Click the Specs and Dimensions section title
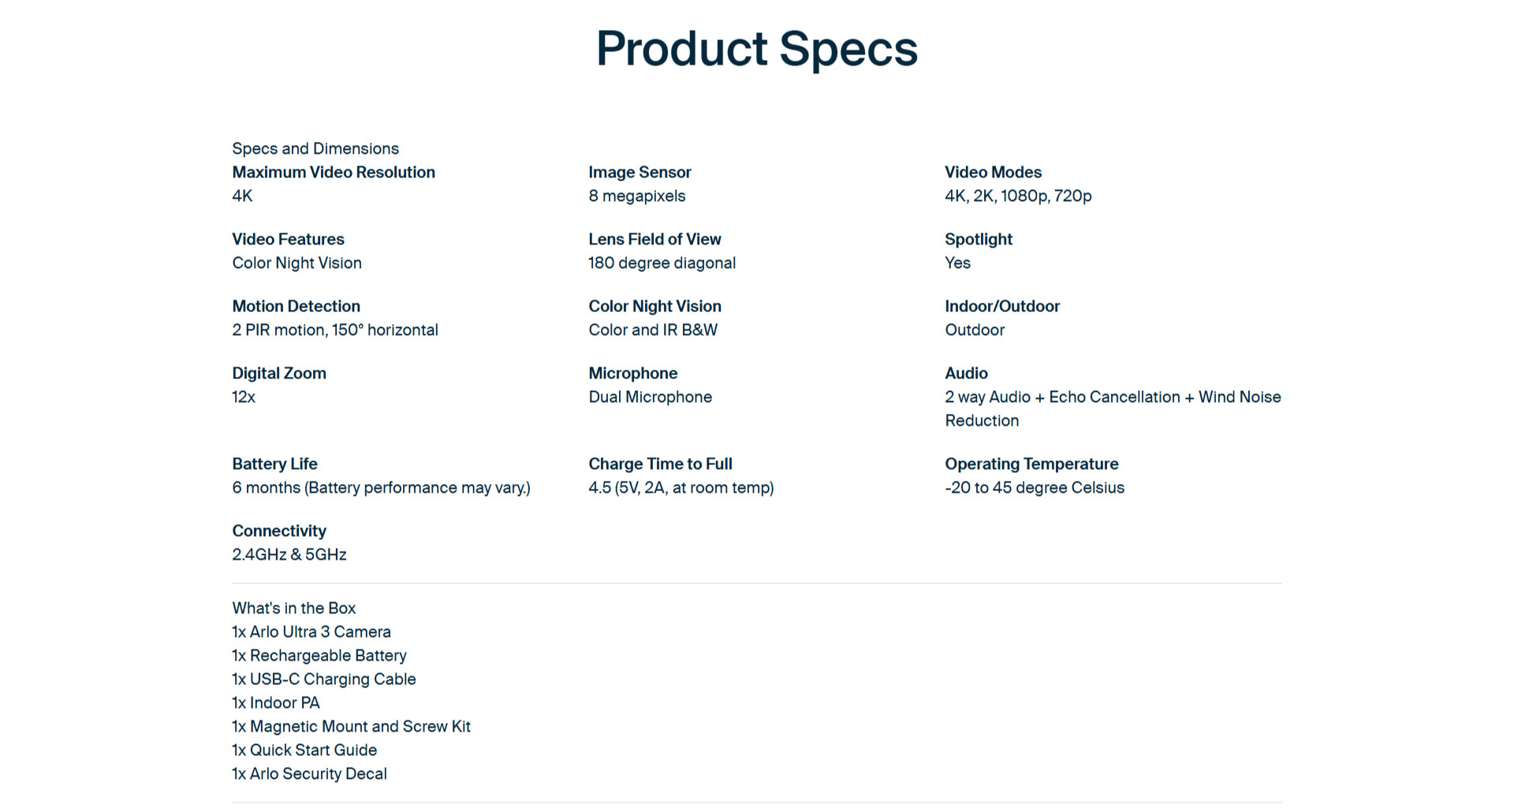Image resolution: width=1514 pixels, height=808 pixels. [x=315, y=148]
